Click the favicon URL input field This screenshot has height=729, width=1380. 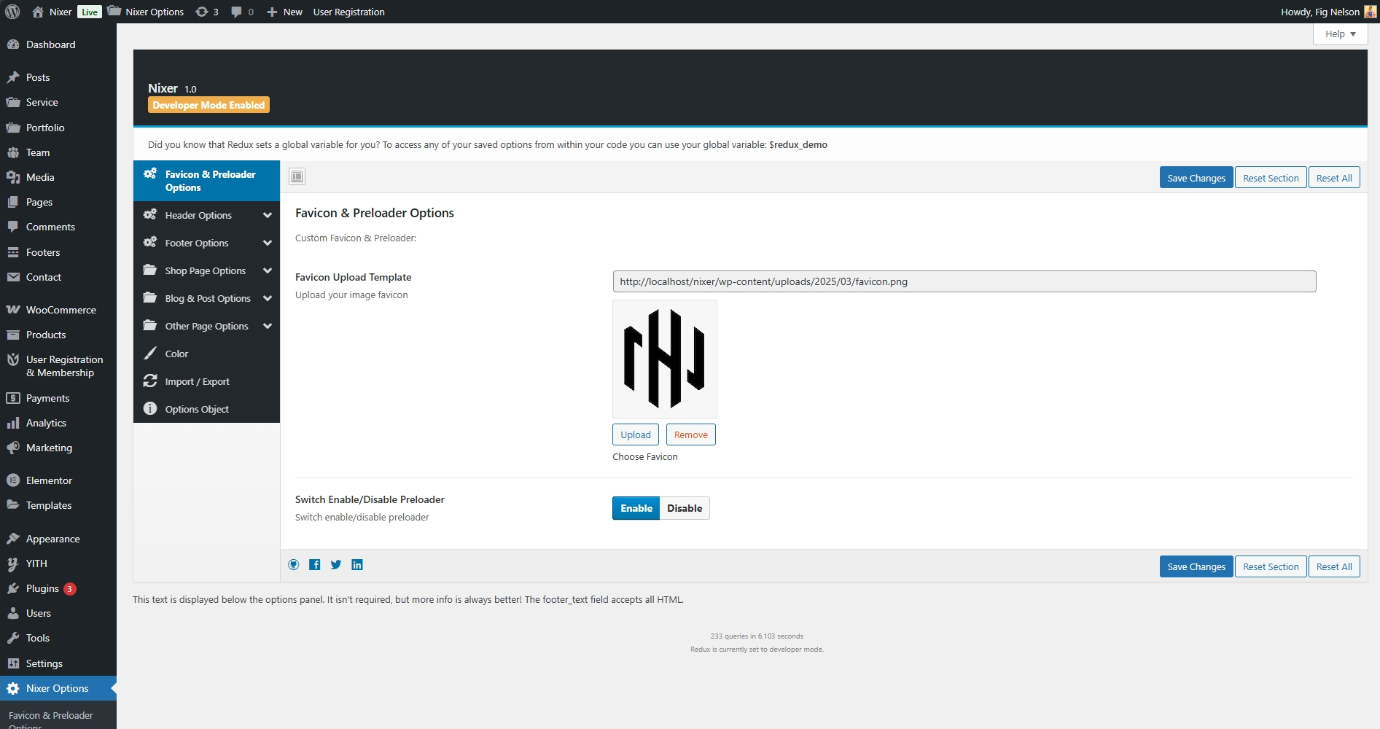pyautogui.click(x=964, y=281)
